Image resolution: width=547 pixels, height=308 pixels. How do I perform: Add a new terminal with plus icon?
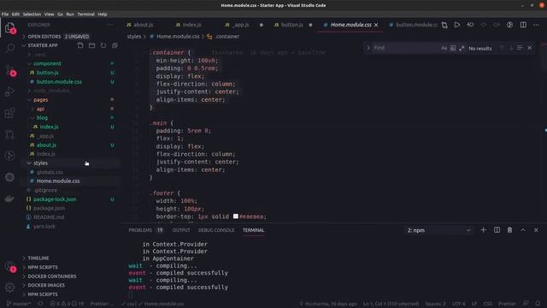pyautogui.click(x=483, y=230)
